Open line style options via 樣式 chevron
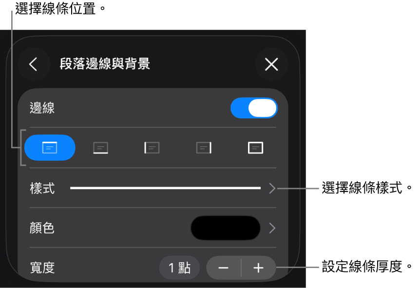This screenshot has width=420, height=288. point(272,188)
